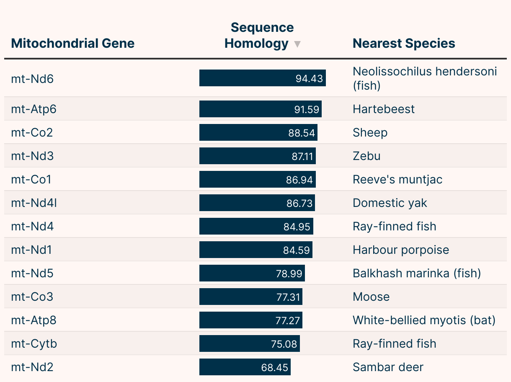Click White-bellied myotis (bat) species cell
This screenshot has width=511, height=382.
pyautogui.click(x=424, y=320)
